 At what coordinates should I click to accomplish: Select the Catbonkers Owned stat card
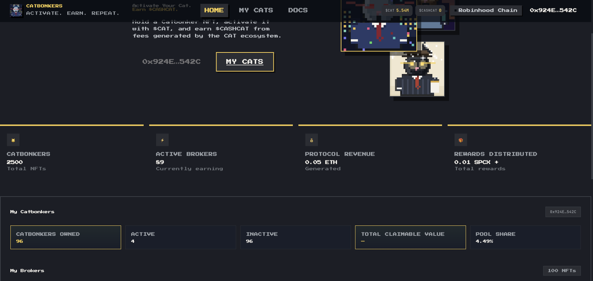(66, 237)
